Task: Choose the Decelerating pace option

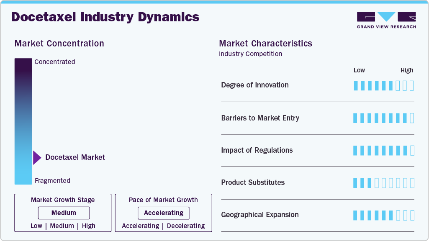Action: pyautogui.click(x=186, y=226)
